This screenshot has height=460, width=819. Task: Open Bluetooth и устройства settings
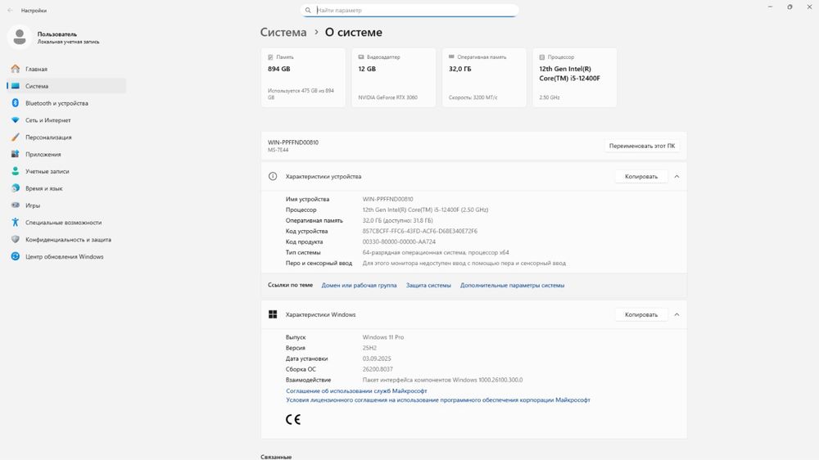(x=57, y=103)
